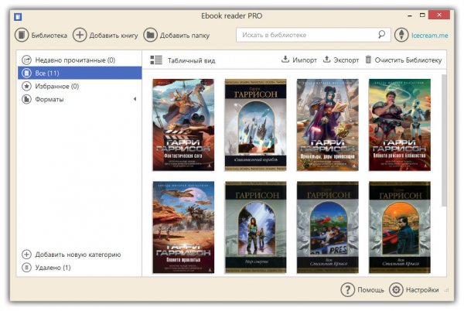Expand the Форматы arrow
464x311 pixels.
[135, 99]
